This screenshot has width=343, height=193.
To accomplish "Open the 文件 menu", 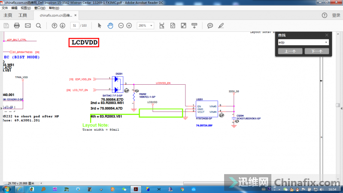I will [x=5, y=8].
